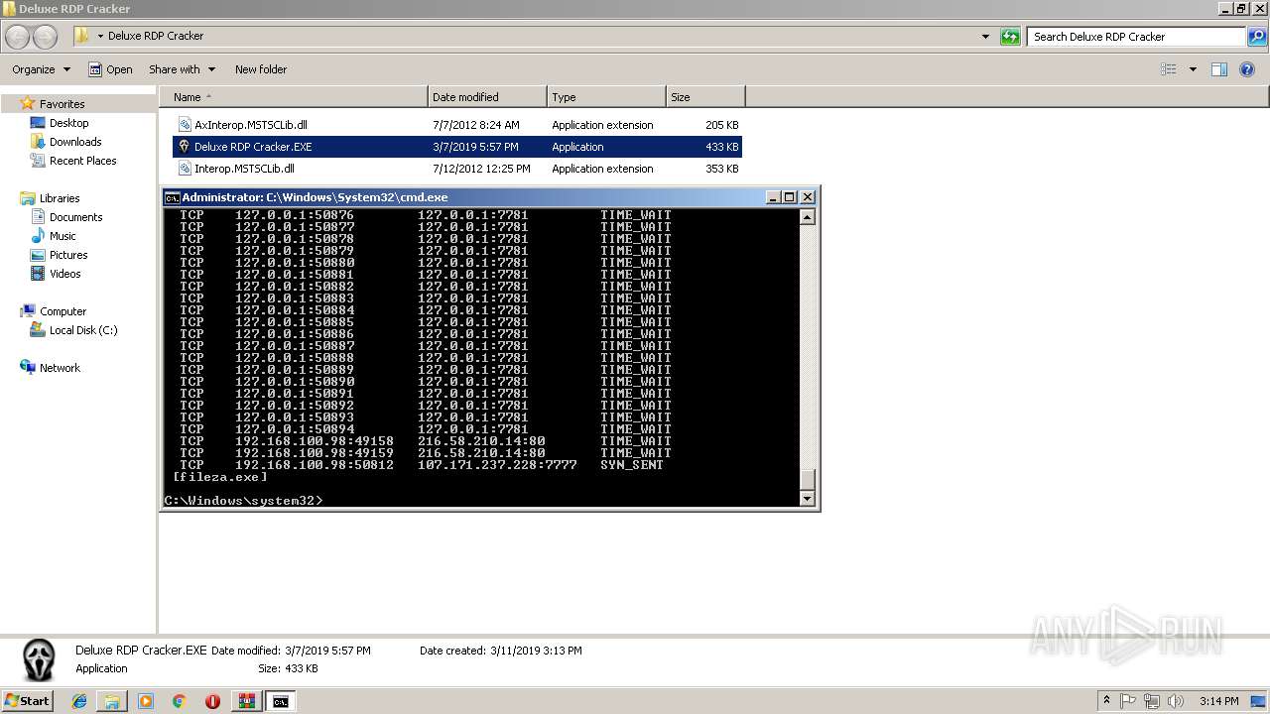Viewport: 1270px width, 714px height.
Task: Click the Action Center flag tray icon
Action: click(x=1128, y=701)
